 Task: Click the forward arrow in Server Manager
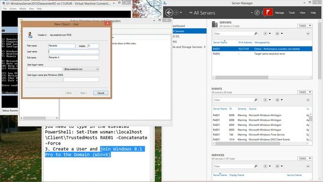pyautogui.click(x=176, y=13)
